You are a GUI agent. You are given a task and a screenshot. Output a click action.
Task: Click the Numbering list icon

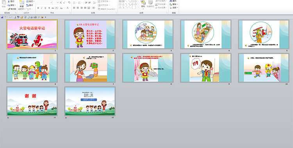tap(79, 3)
